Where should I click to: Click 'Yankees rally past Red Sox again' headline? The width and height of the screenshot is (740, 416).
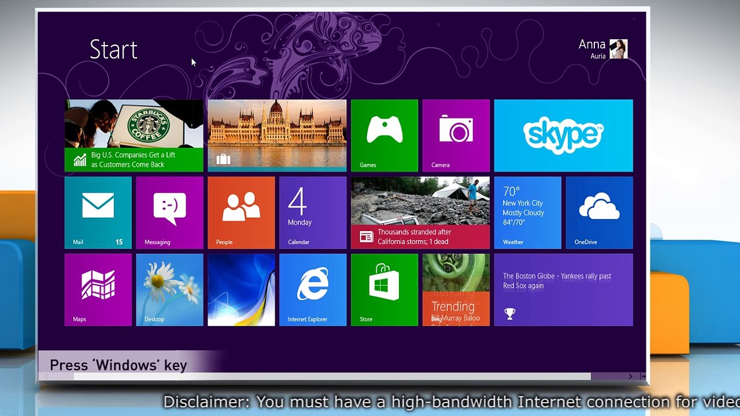click(x=557, y=281)
